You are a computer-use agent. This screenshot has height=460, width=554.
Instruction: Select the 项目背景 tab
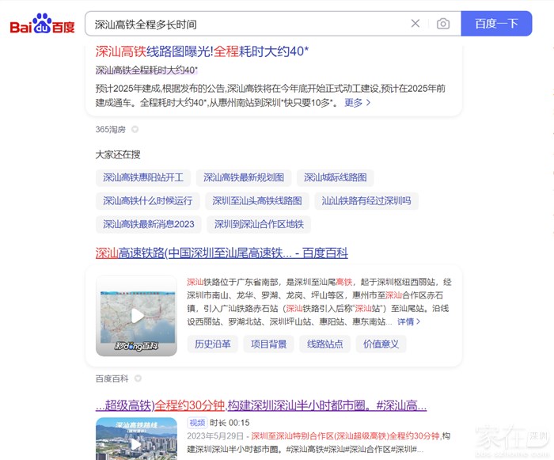tap(268, 344)
